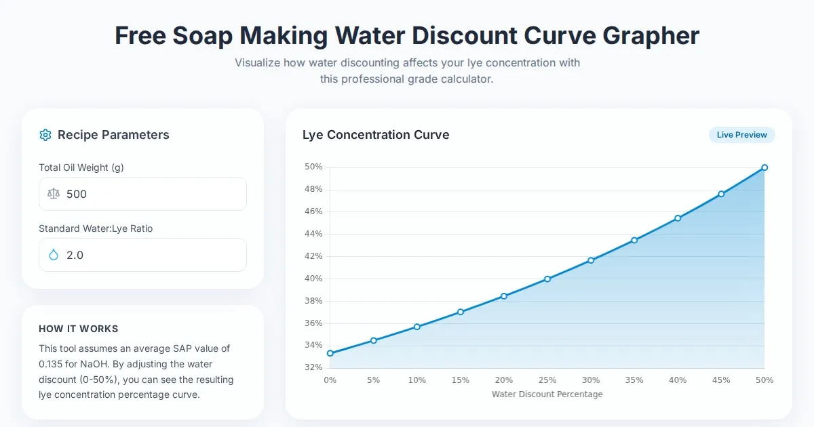Click the 30% discount data point

[591, 260]
